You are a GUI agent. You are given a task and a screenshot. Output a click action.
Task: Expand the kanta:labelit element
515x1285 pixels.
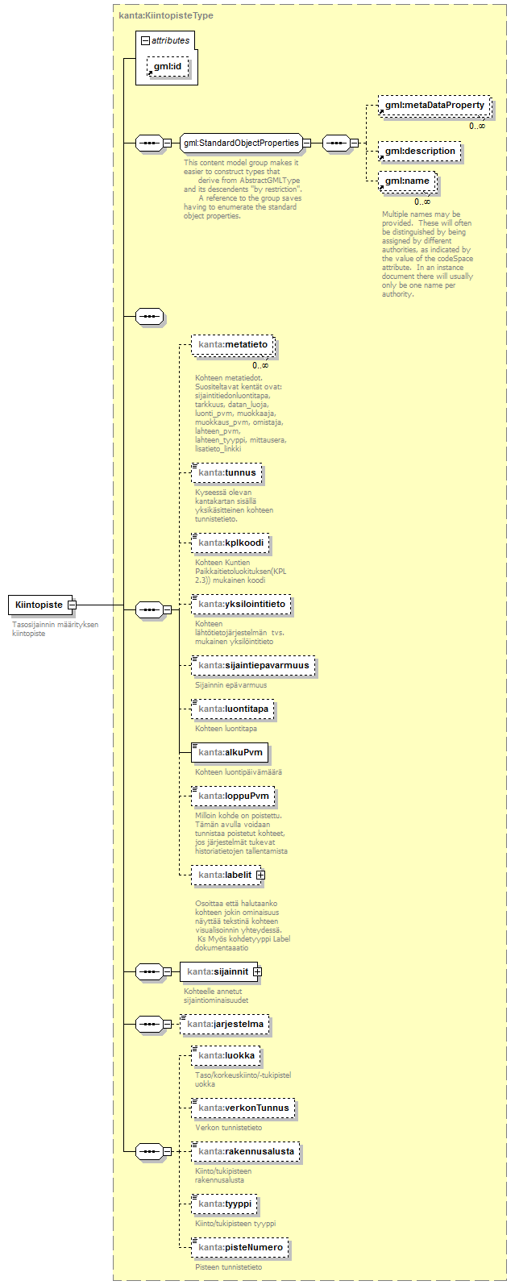pos(260,875)
